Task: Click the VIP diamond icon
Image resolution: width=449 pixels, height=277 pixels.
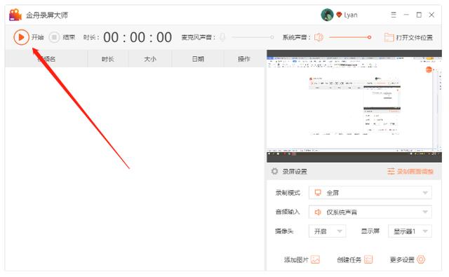Action: pyautogui.click(x=339, y=15)
